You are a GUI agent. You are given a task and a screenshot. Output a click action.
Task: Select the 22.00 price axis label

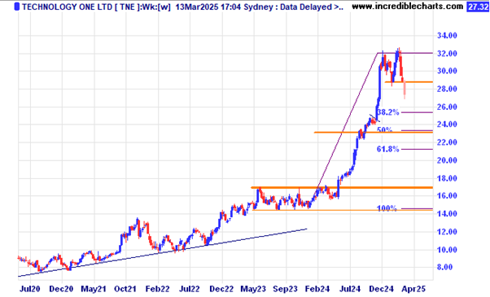[447, 142]
